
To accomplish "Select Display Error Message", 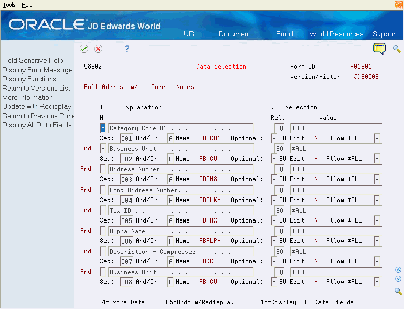I will (x=37, y=70).
